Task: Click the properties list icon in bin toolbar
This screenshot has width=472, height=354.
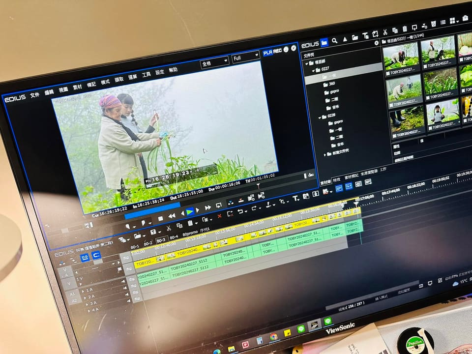Action: 443,22
